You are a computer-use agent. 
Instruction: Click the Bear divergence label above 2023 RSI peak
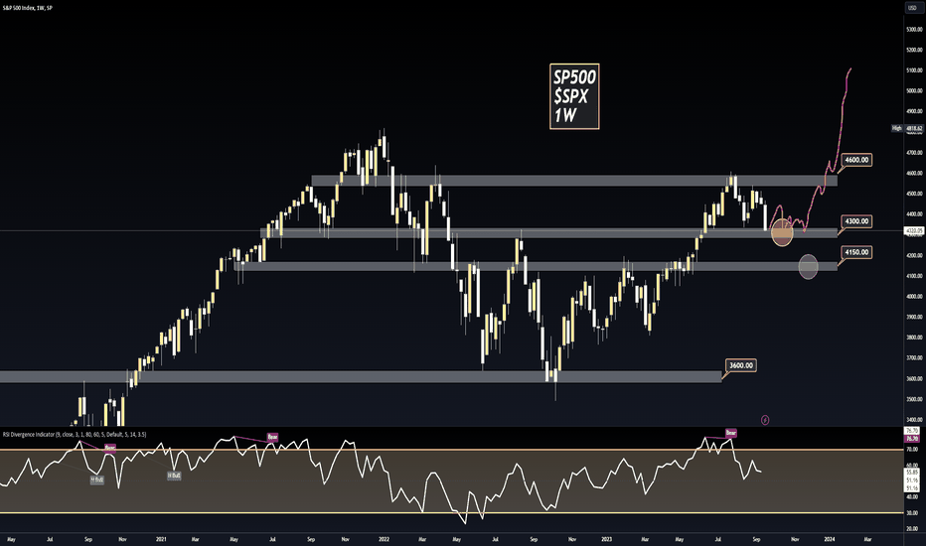point(731,433)
